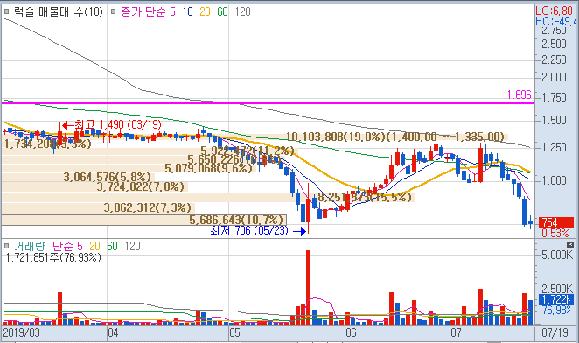Click the square marker before 종가 단순

click(x=114, y=12)
